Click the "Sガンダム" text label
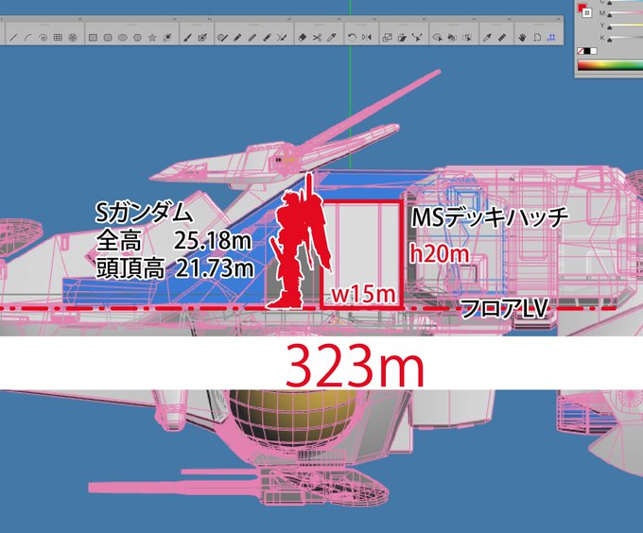 (144, 213)
